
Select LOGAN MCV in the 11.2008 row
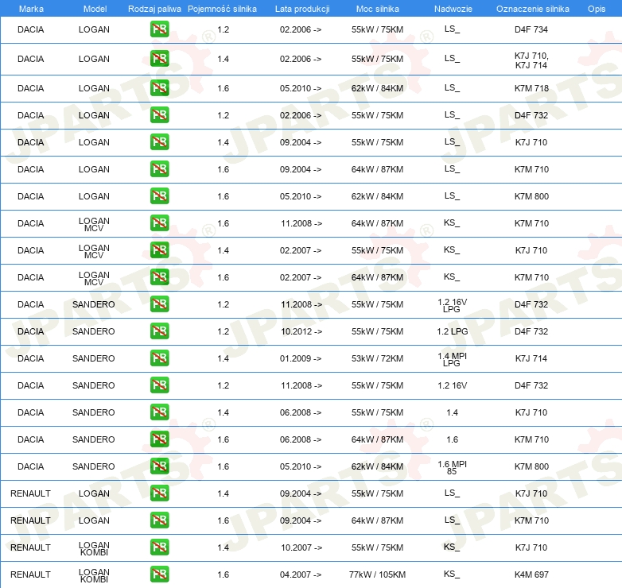(94, 224)
